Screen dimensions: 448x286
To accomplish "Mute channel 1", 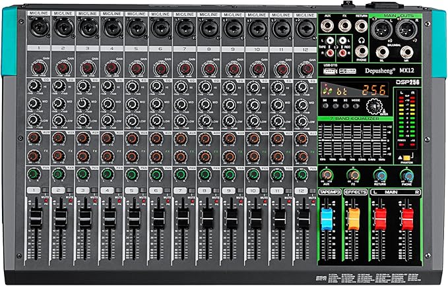I will pyautogui.click(x=46, y=190).
